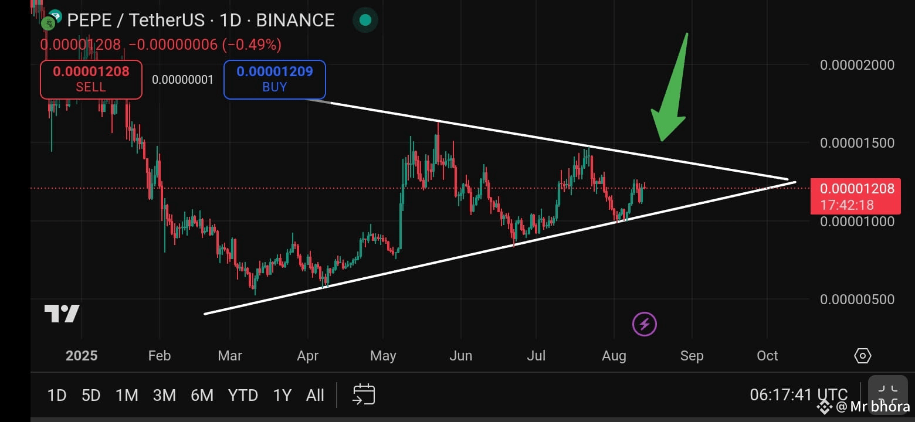
Task: Click the SELL button at 0.00001208
Action: pyautogui.click(x=91, y=79)
